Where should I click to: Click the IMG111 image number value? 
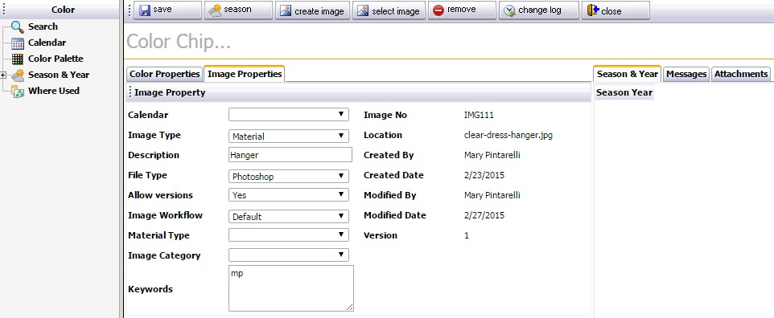point(479,116)
